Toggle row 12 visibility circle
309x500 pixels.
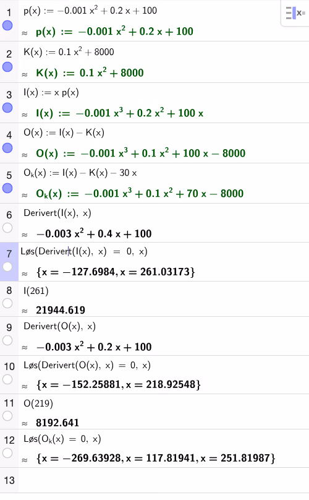tap(7, 453)
